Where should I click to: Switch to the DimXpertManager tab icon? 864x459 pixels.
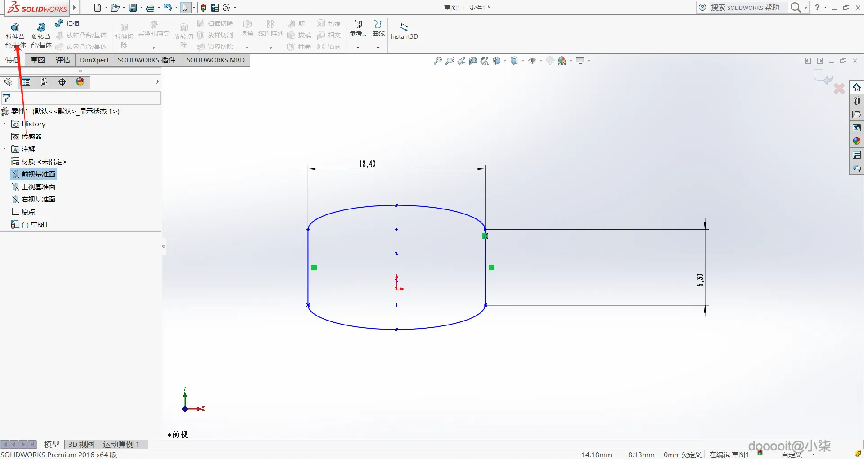tap(62, 82)
